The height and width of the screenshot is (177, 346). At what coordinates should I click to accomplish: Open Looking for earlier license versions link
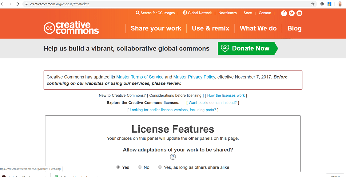point(173,110)
